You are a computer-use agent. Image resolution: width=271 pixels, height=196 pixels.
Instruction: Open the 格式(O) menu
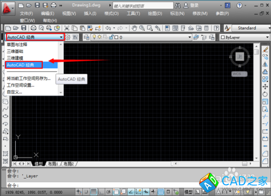[x=112, y=14]
